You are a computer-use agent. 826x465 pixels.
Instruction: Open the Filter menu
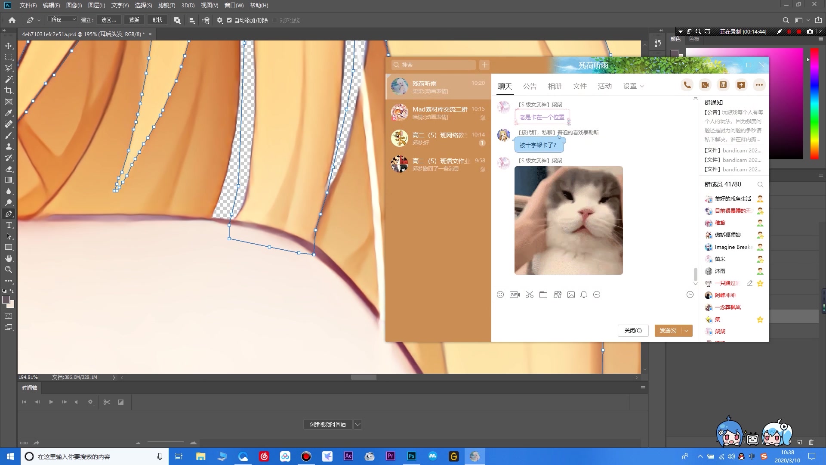click(166, 5)
